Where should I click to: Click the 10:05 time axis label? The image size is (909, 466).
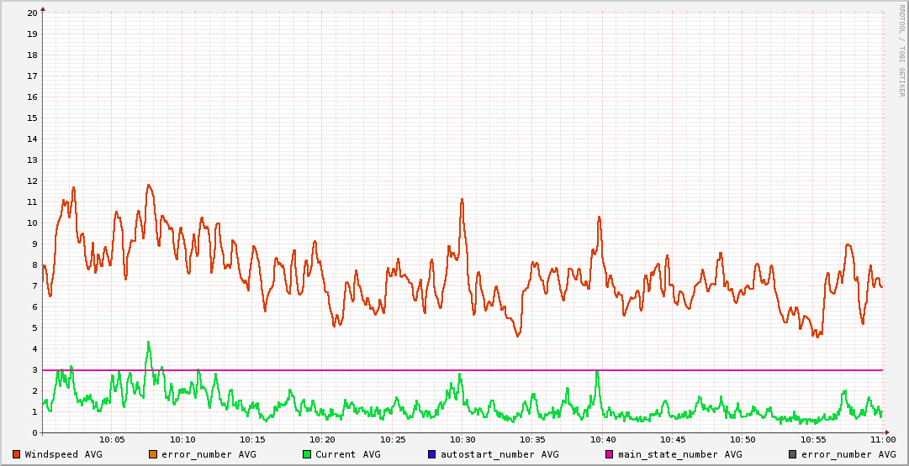(x=112, y=439)
